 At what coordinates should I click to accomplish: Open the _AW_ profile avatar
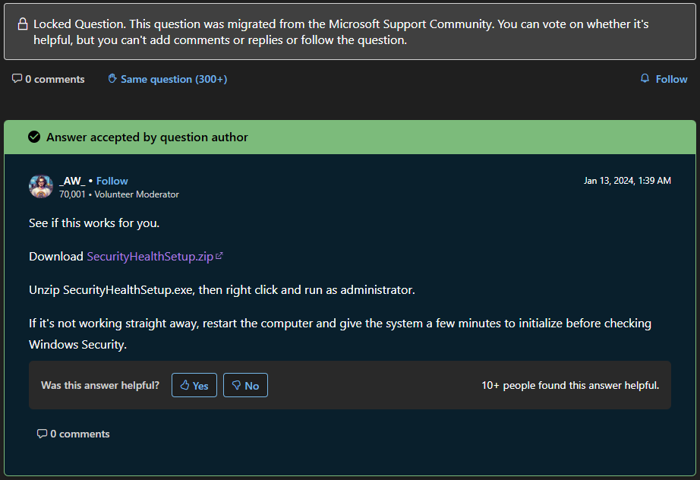41,187
